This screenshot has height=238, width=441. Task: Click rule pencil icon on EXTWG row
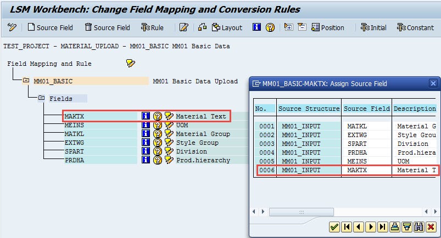click(x=169, y=142)
